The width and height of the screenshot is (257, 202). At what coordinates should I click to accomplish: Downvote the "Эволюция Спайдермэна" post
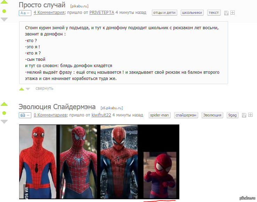4,121
